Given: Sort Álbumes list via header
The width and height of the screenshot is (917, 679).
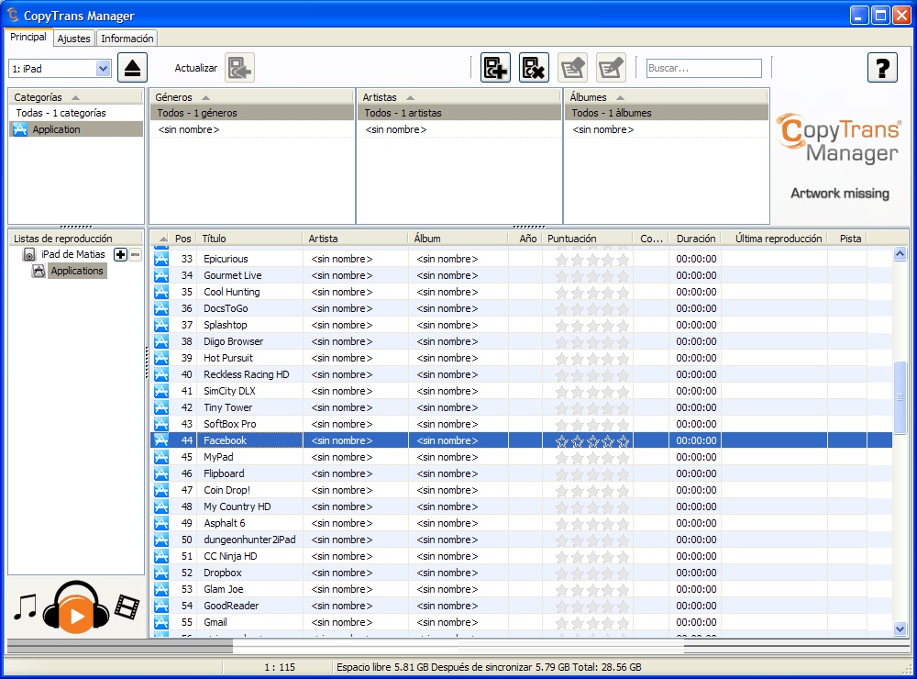Looking at the screenshot, I should 666,97.
